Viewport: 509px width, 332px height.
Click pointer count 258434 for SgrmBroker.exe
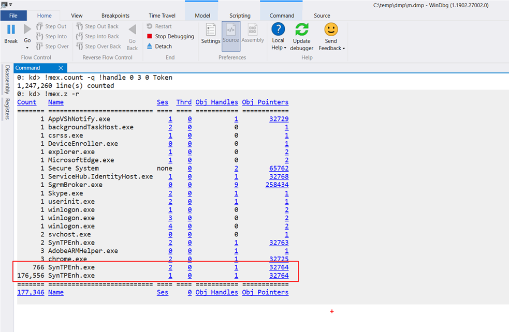tap(277, 185)
